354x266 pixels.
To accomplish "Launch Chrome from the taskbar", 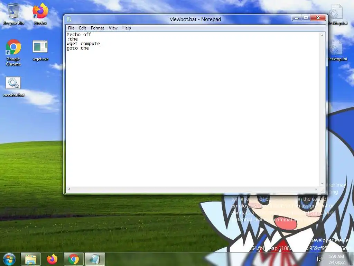I will (x=74, y=259).
